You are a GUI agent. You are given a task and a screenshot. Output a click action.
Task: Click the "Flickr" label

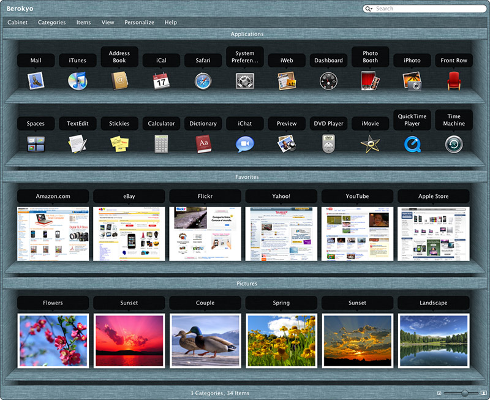205,196
